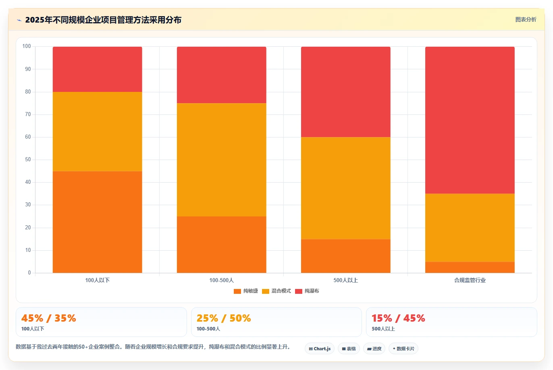Screen dimensions: 553x370
Task: Click the 纯敏捷 segment of 100人以下 bar
Action: click(x=98, y=222)
